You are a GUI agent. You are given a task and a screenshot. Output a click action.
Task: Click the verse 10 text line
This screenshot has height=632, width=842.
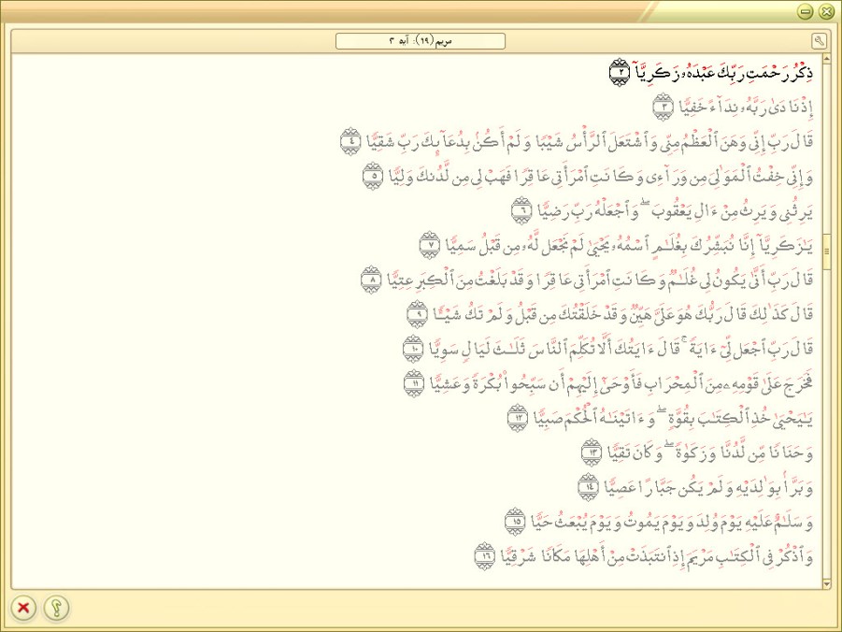coord(621,349)
